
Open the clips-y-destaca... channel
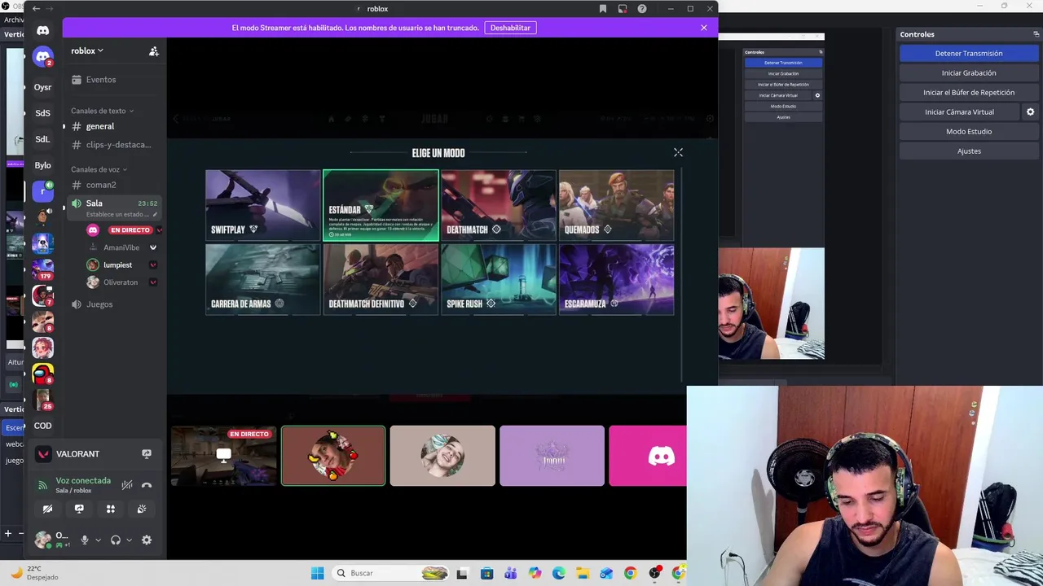coord(114,145)
